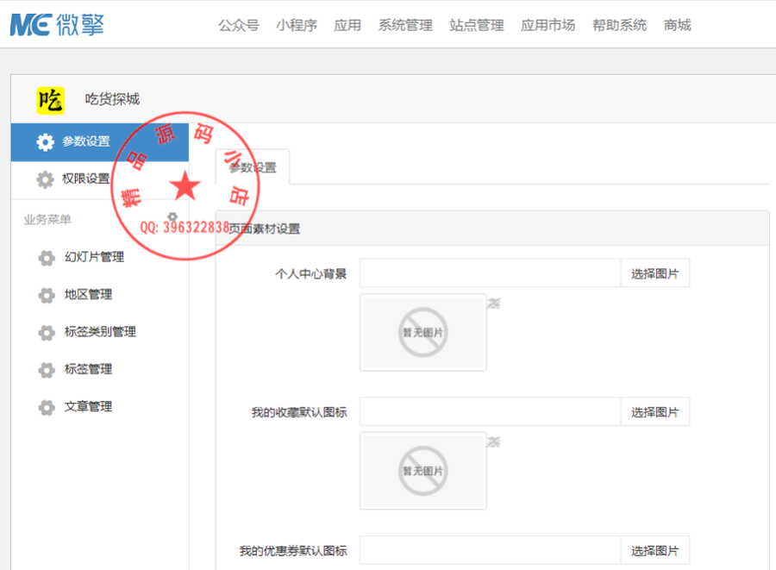Open the 帮助系统 help system menu

pyautogui.click(x=619, y=25)
